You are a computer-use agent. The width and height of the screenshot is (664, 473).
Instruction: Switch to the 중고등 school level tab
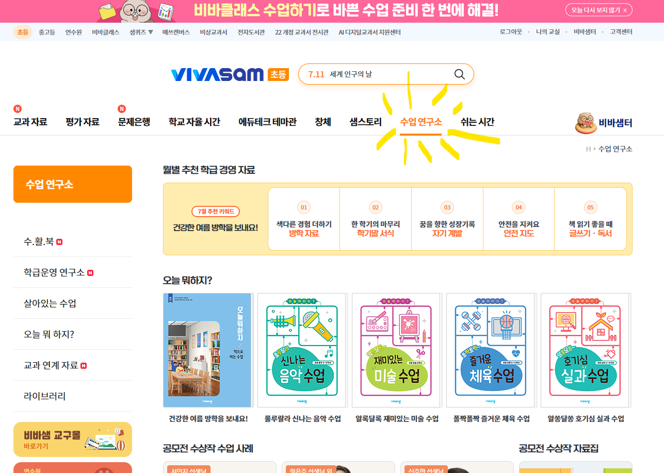pyautogui.click(x=47, y=32)
